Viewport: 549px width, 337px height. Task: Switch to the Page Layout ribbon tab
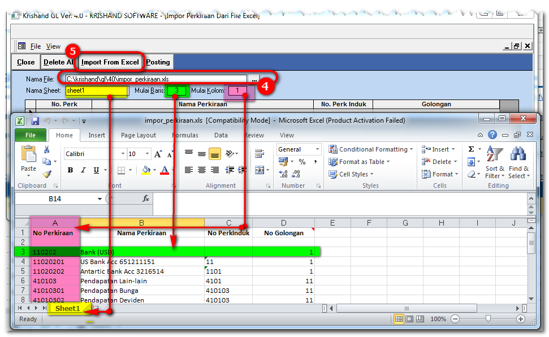click(139, 135)
